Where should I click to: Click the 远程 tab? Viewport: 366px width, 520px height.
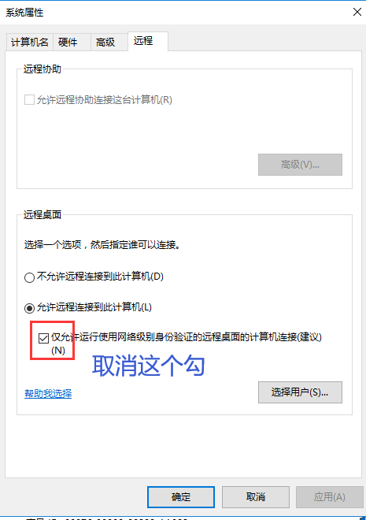click(143, 41)
